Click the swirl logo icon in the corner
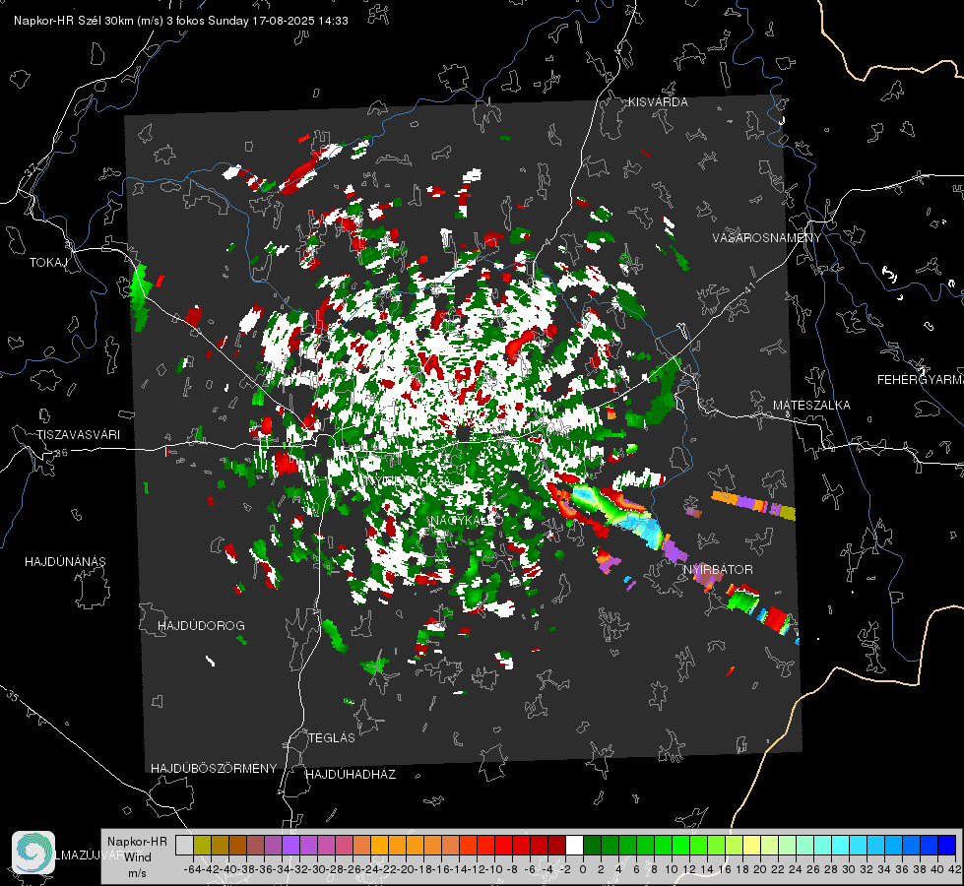Screen dimensions: 964x886 click(33, 853)
